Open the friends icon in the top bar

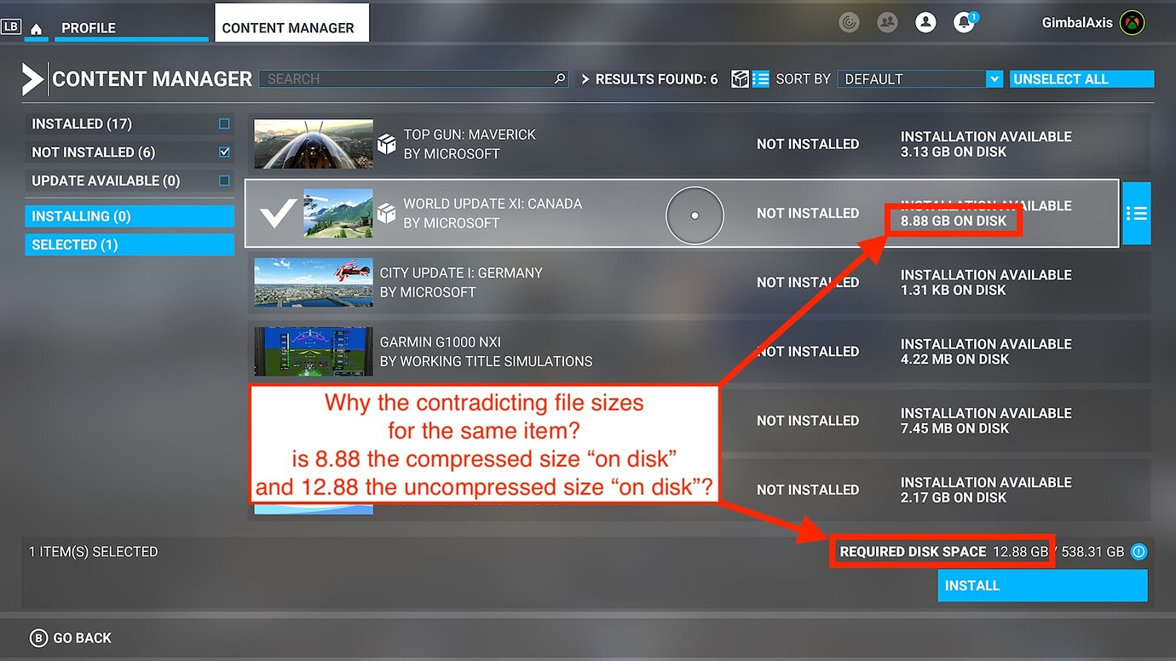[887, 22]
